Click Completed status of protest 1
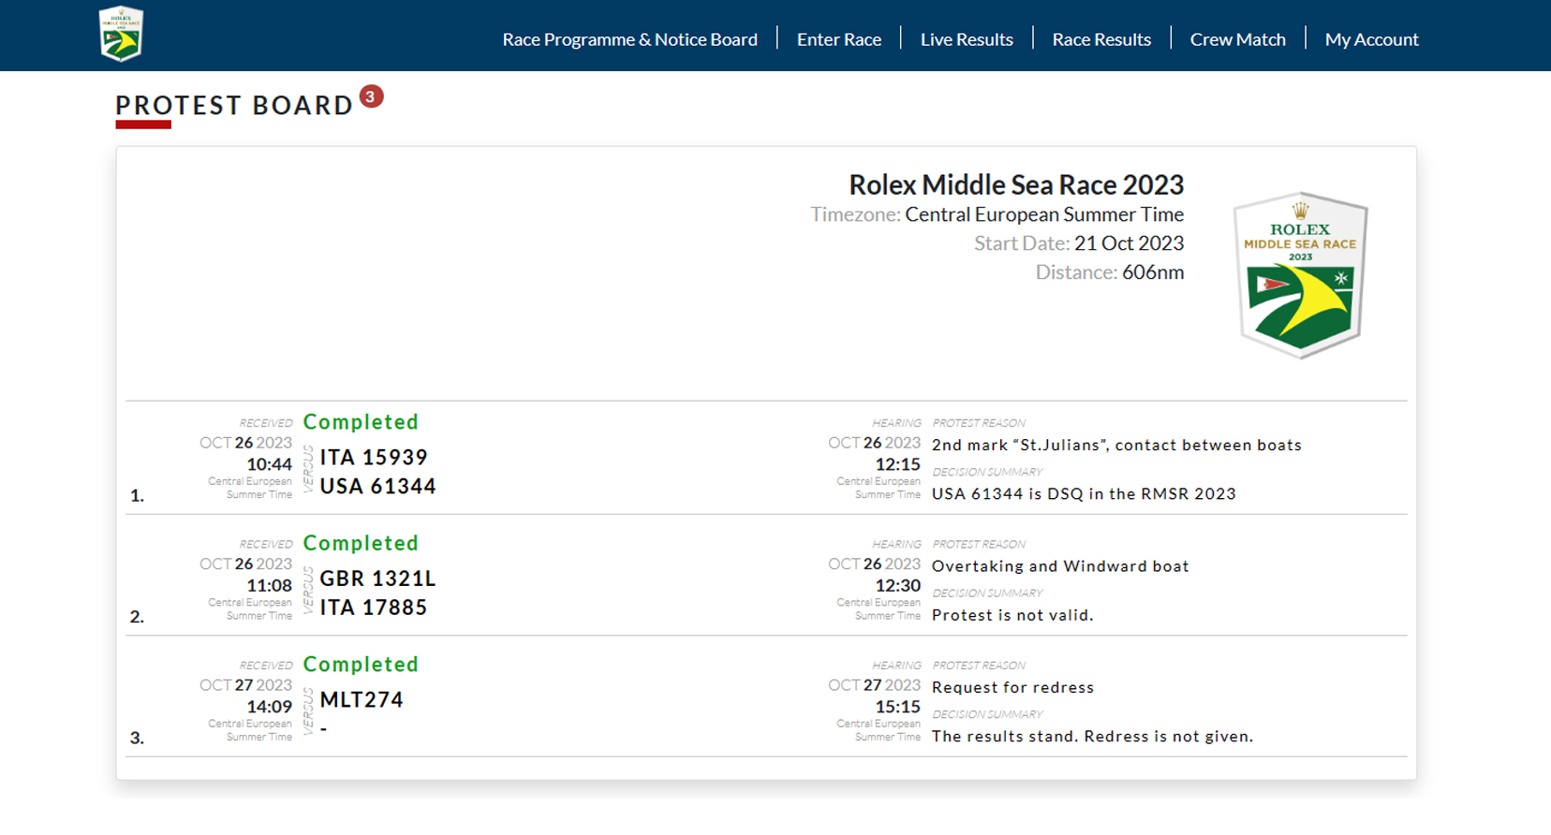Viewport: 1551px width, 835px height. click(x=361, y=422)
